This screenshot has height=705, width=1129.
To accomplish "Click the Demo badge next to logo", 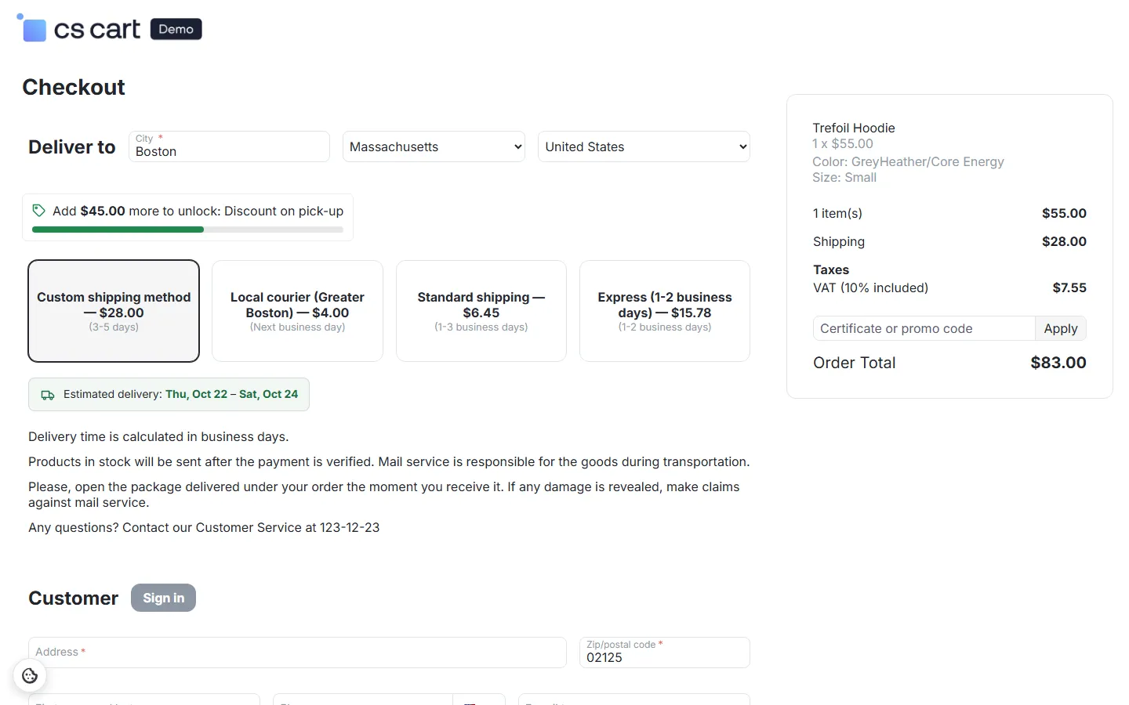I will (176, 29).
